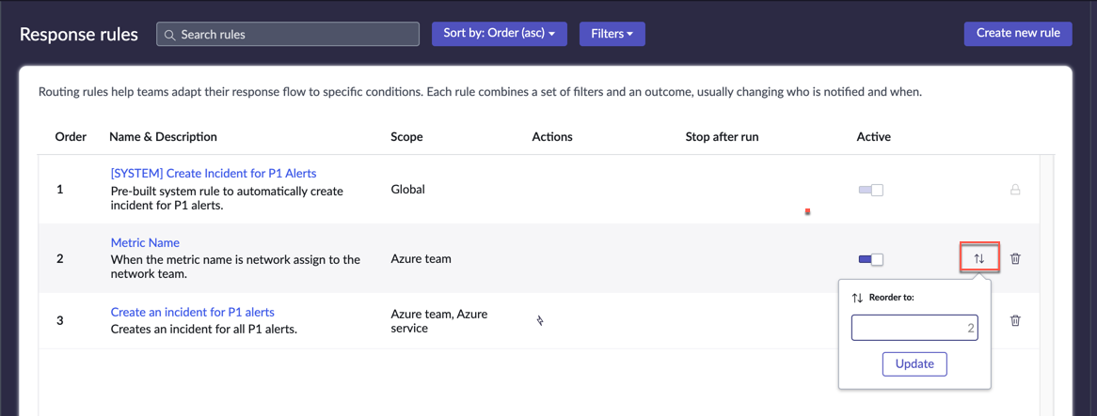Screen dimensions: 1097x416
Task: Disable the Metric Name rule Active toggle
Action: (x=870, y=259)
